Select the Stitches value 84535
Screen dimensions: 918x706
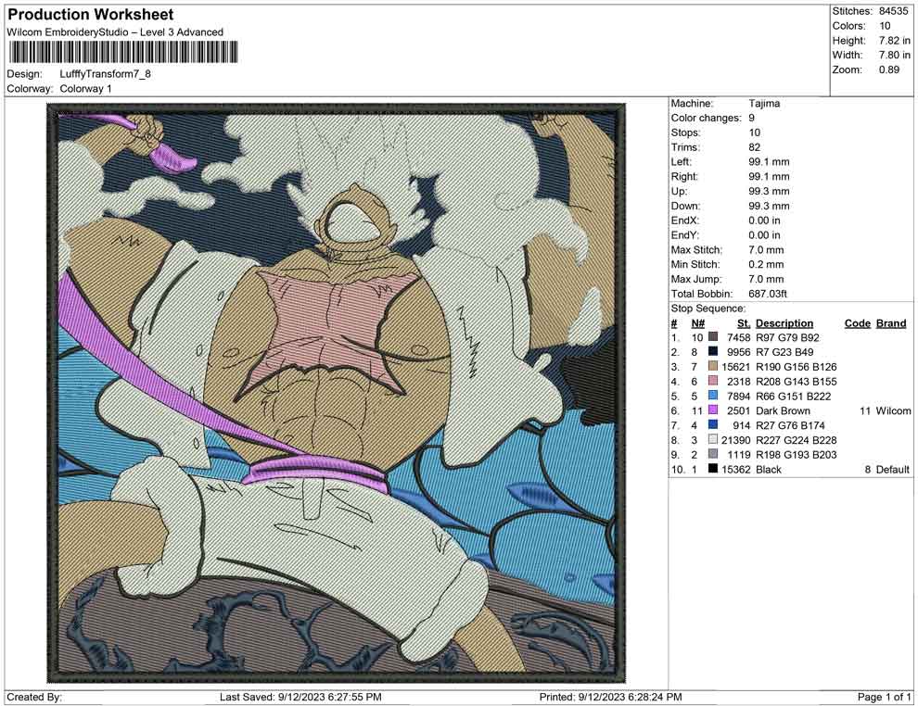[893, 11]
